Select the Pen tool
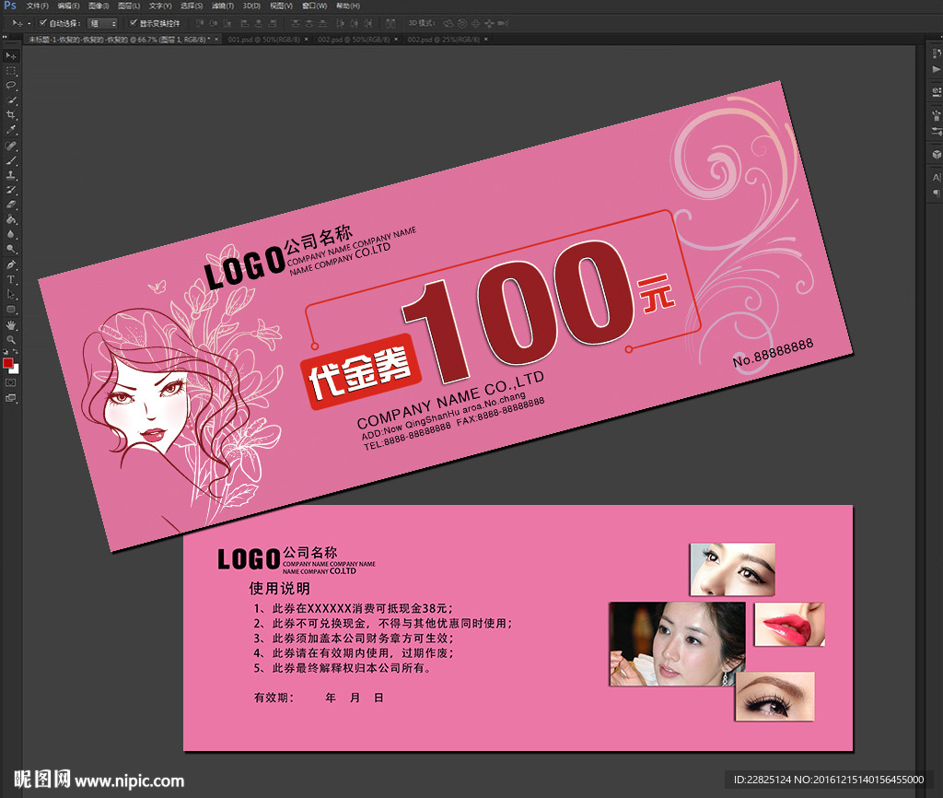Viewport: 943px width, 798px height. (x=11, y=264)
